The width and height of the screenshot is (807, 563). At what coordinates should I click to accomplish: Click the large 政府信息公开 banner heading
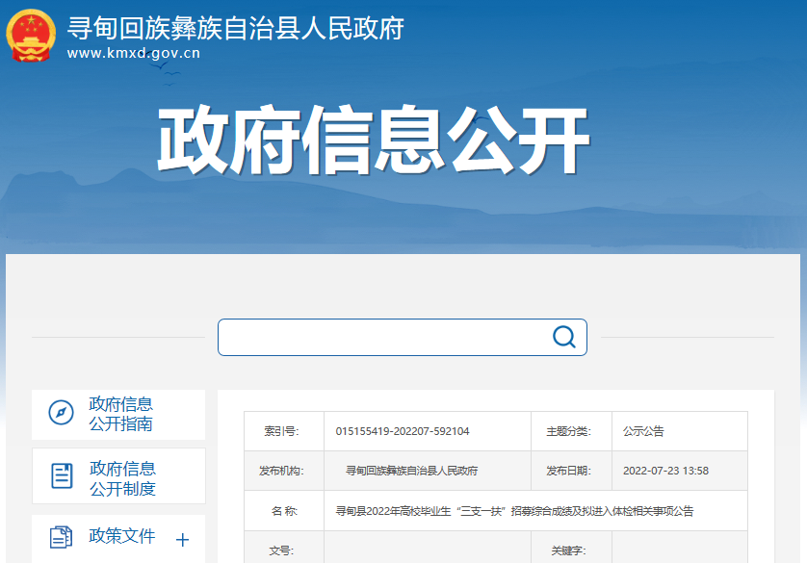click(x=373, y=142)
